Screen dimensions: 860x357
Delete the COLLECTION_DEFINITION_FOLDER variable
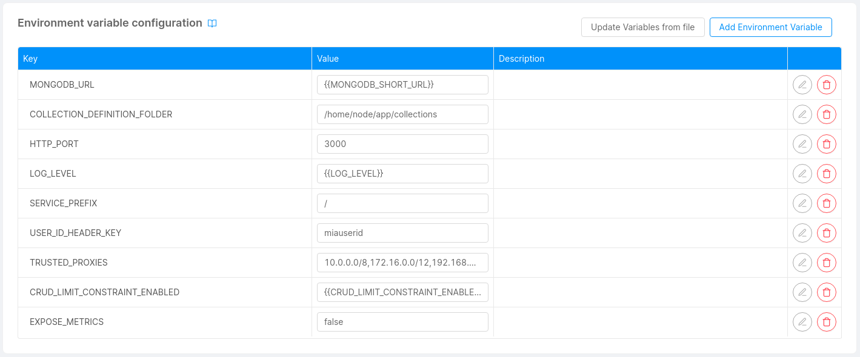[x=826, y=114]
